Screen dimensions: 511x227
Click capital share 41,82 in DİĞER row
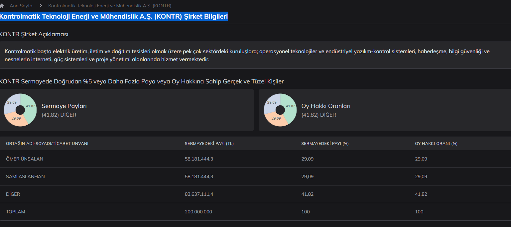coord(307,194)
